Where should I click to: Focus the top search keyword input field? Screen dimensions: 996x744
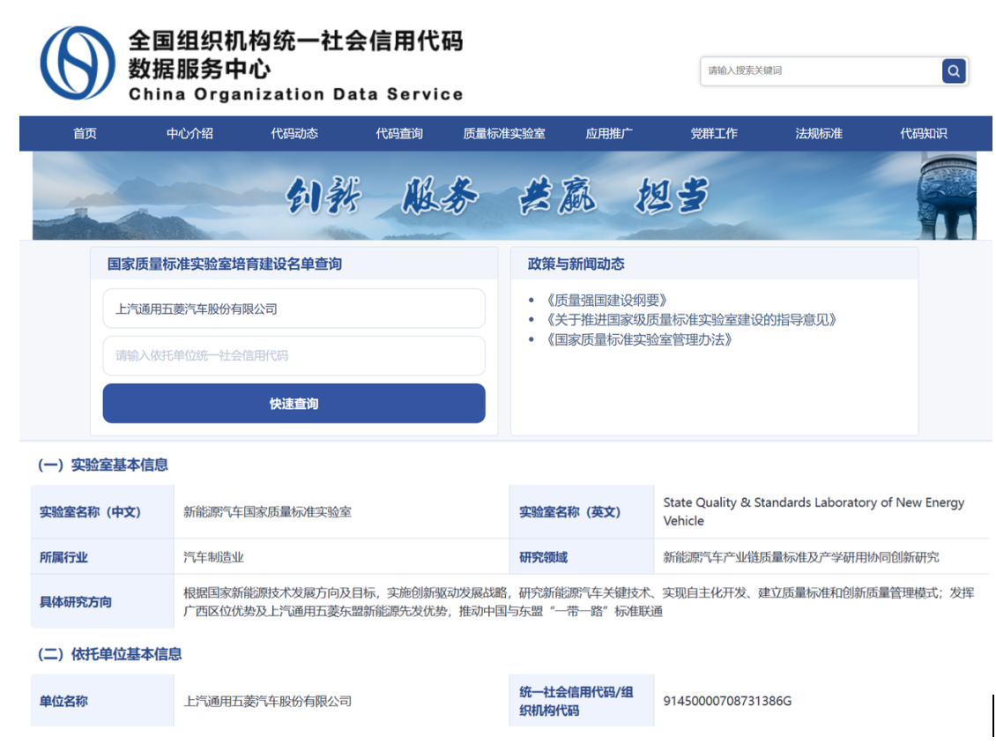821,71
